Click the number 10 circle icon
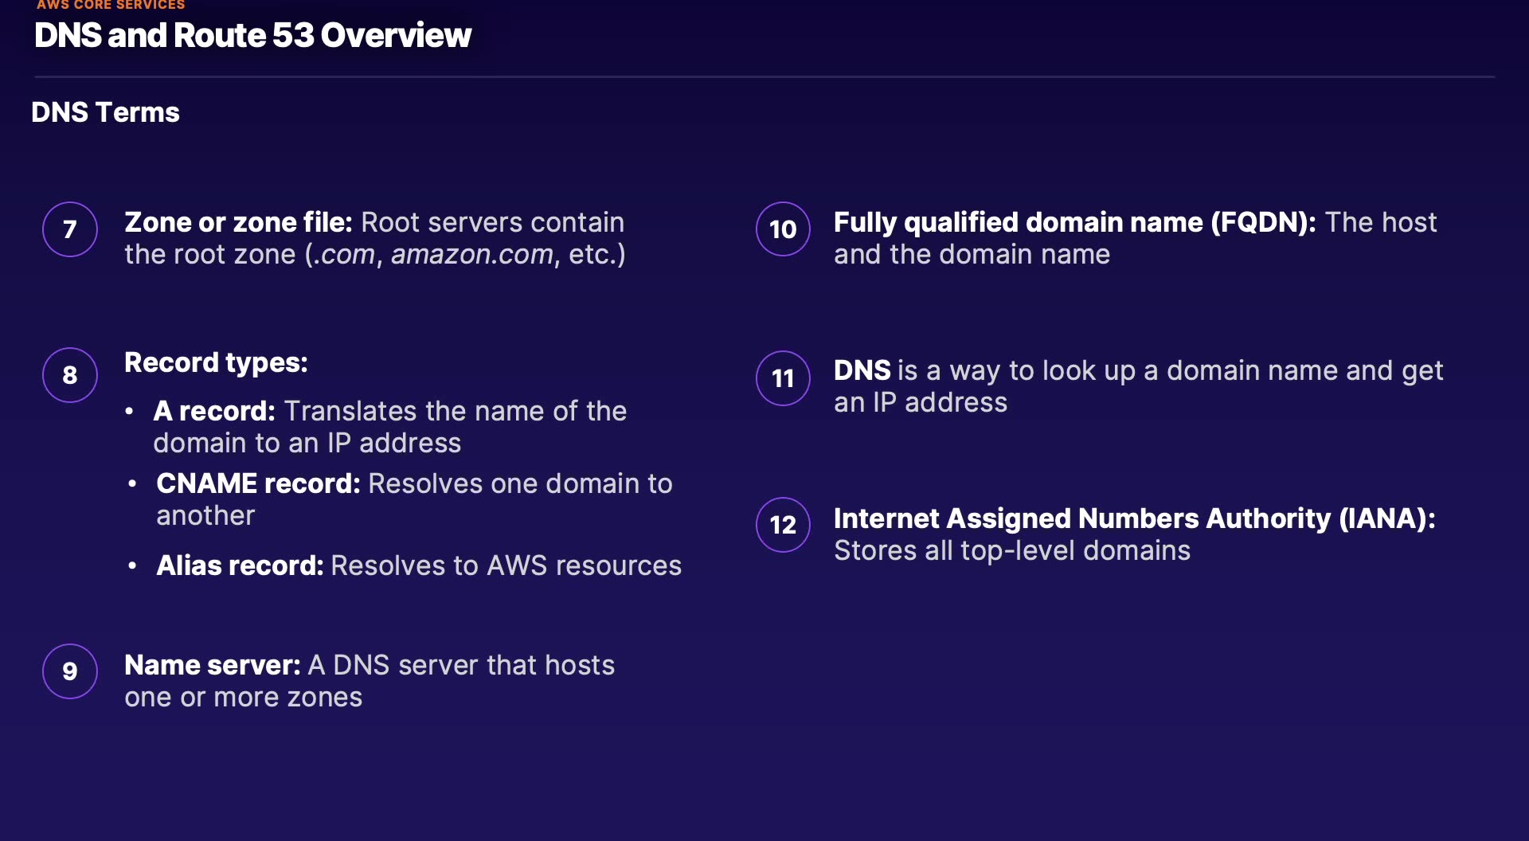This screenshot has height=841, width=1529. point(783,229)
